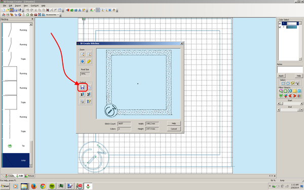
Task: Toggle checkbox for color 1 in Color Select
Action: click(x=280, y=23)
